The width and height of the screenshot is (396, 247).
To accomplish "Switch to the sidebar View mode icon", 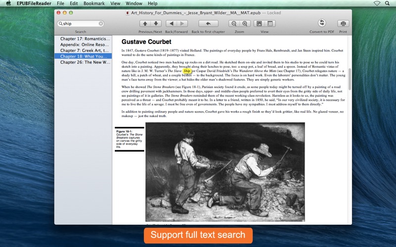I will [270, 24].
